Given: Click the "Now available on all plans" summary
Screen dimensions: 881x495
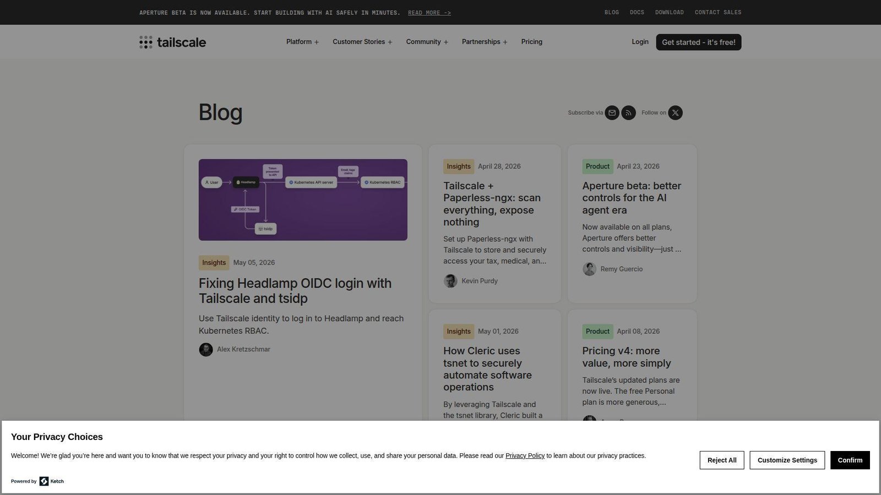Looking at the screenshot, I should pos(632,238).
